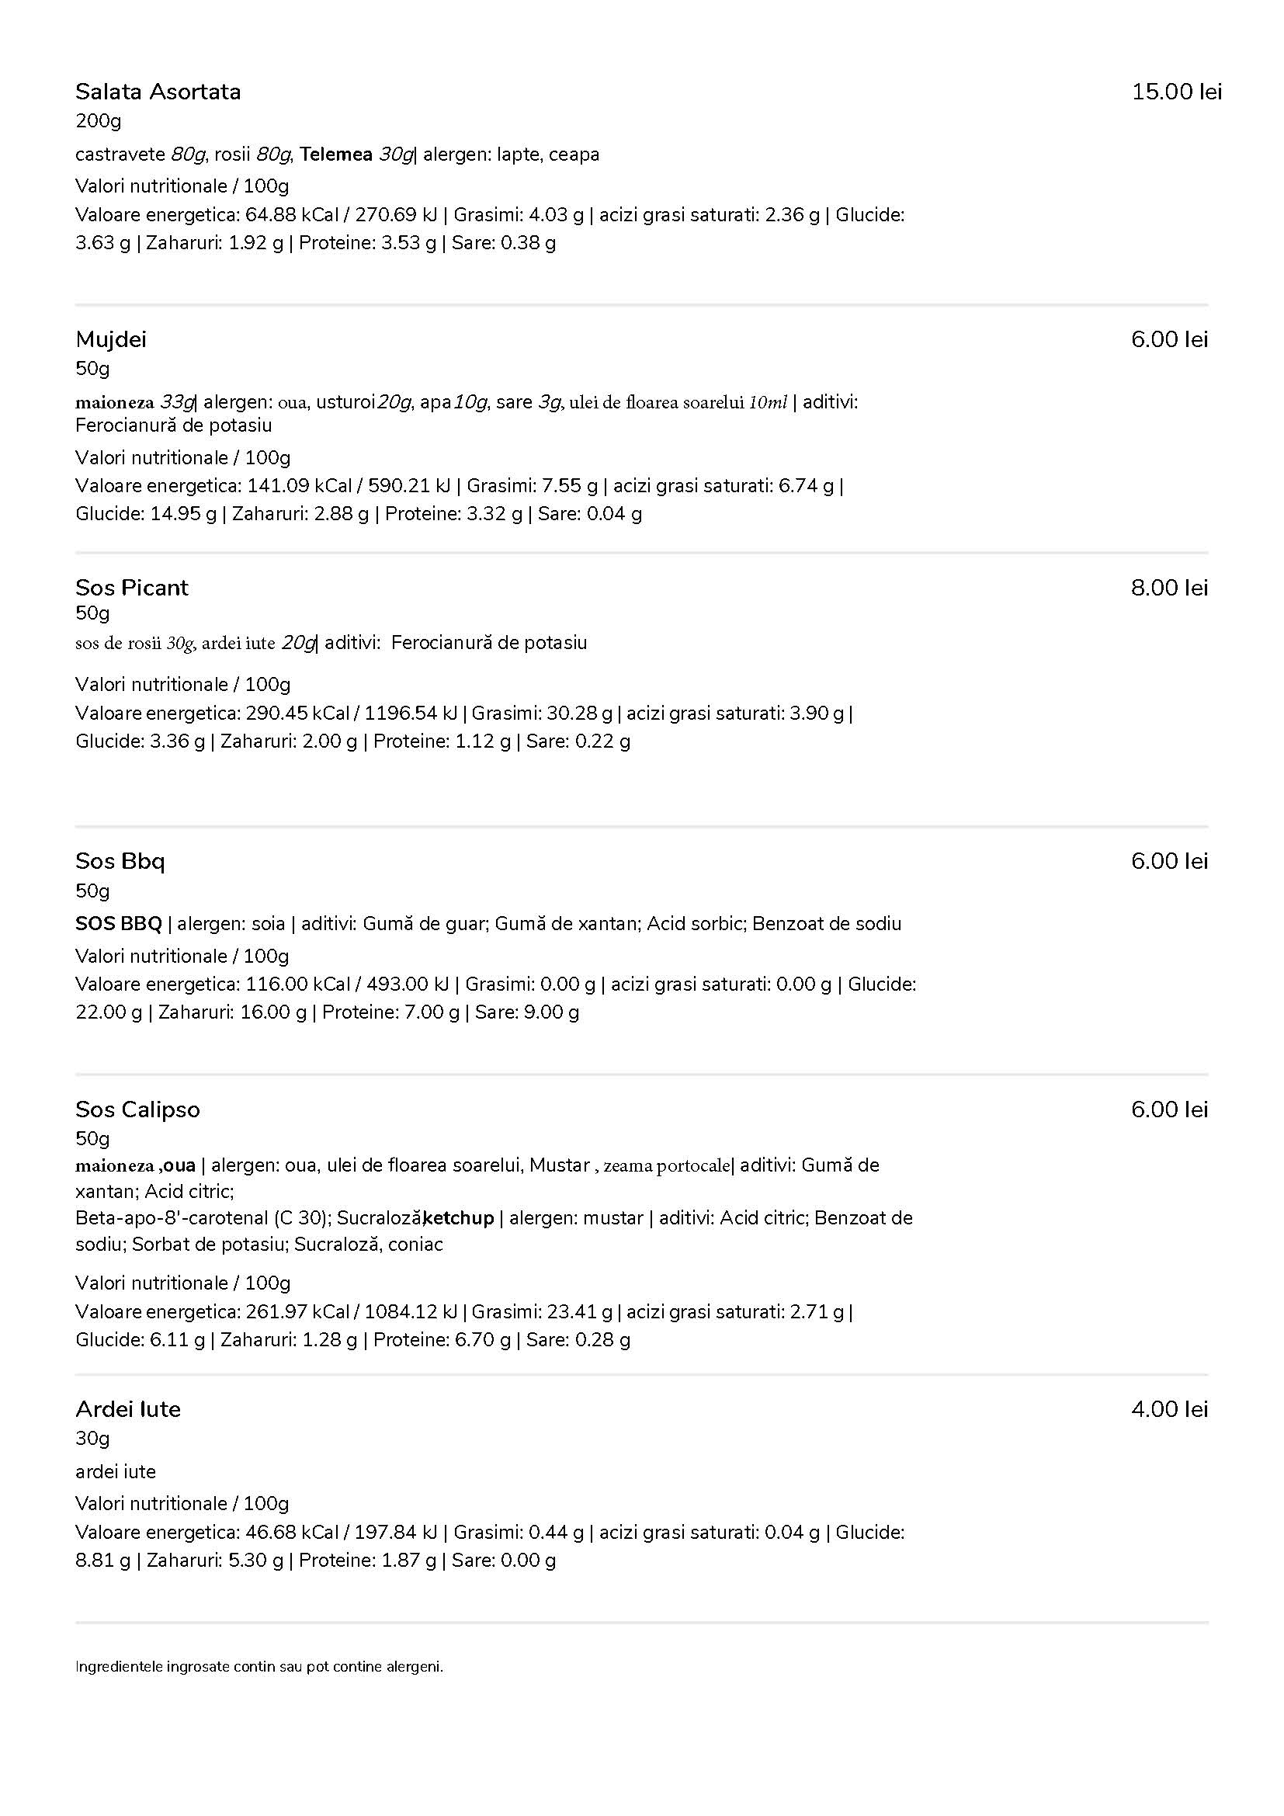Click the bold ketchup ingredient in Sos Calipso
The image size is (1284, 1816).
pos(459,1218)
